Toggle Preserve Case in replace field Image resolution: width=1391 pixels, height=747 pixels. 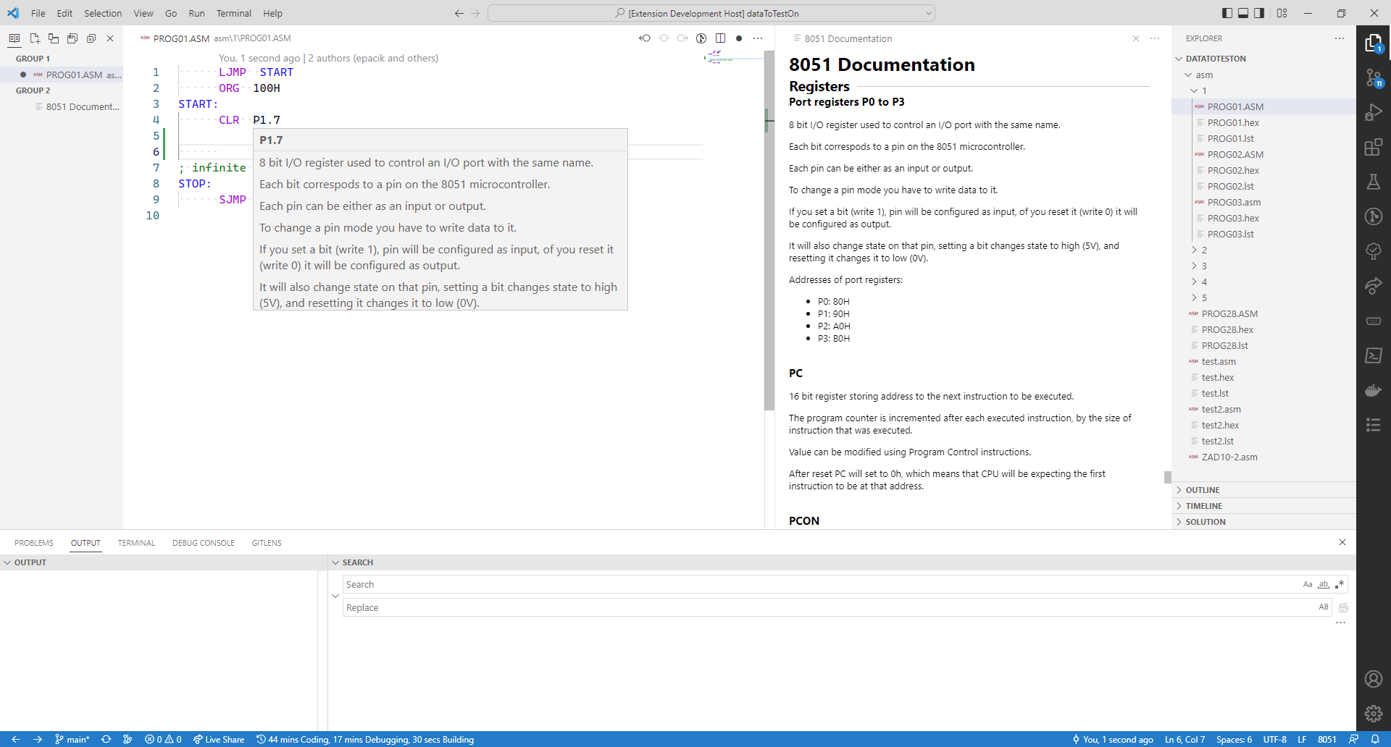pyautogui.click(x=1324, y=607)
